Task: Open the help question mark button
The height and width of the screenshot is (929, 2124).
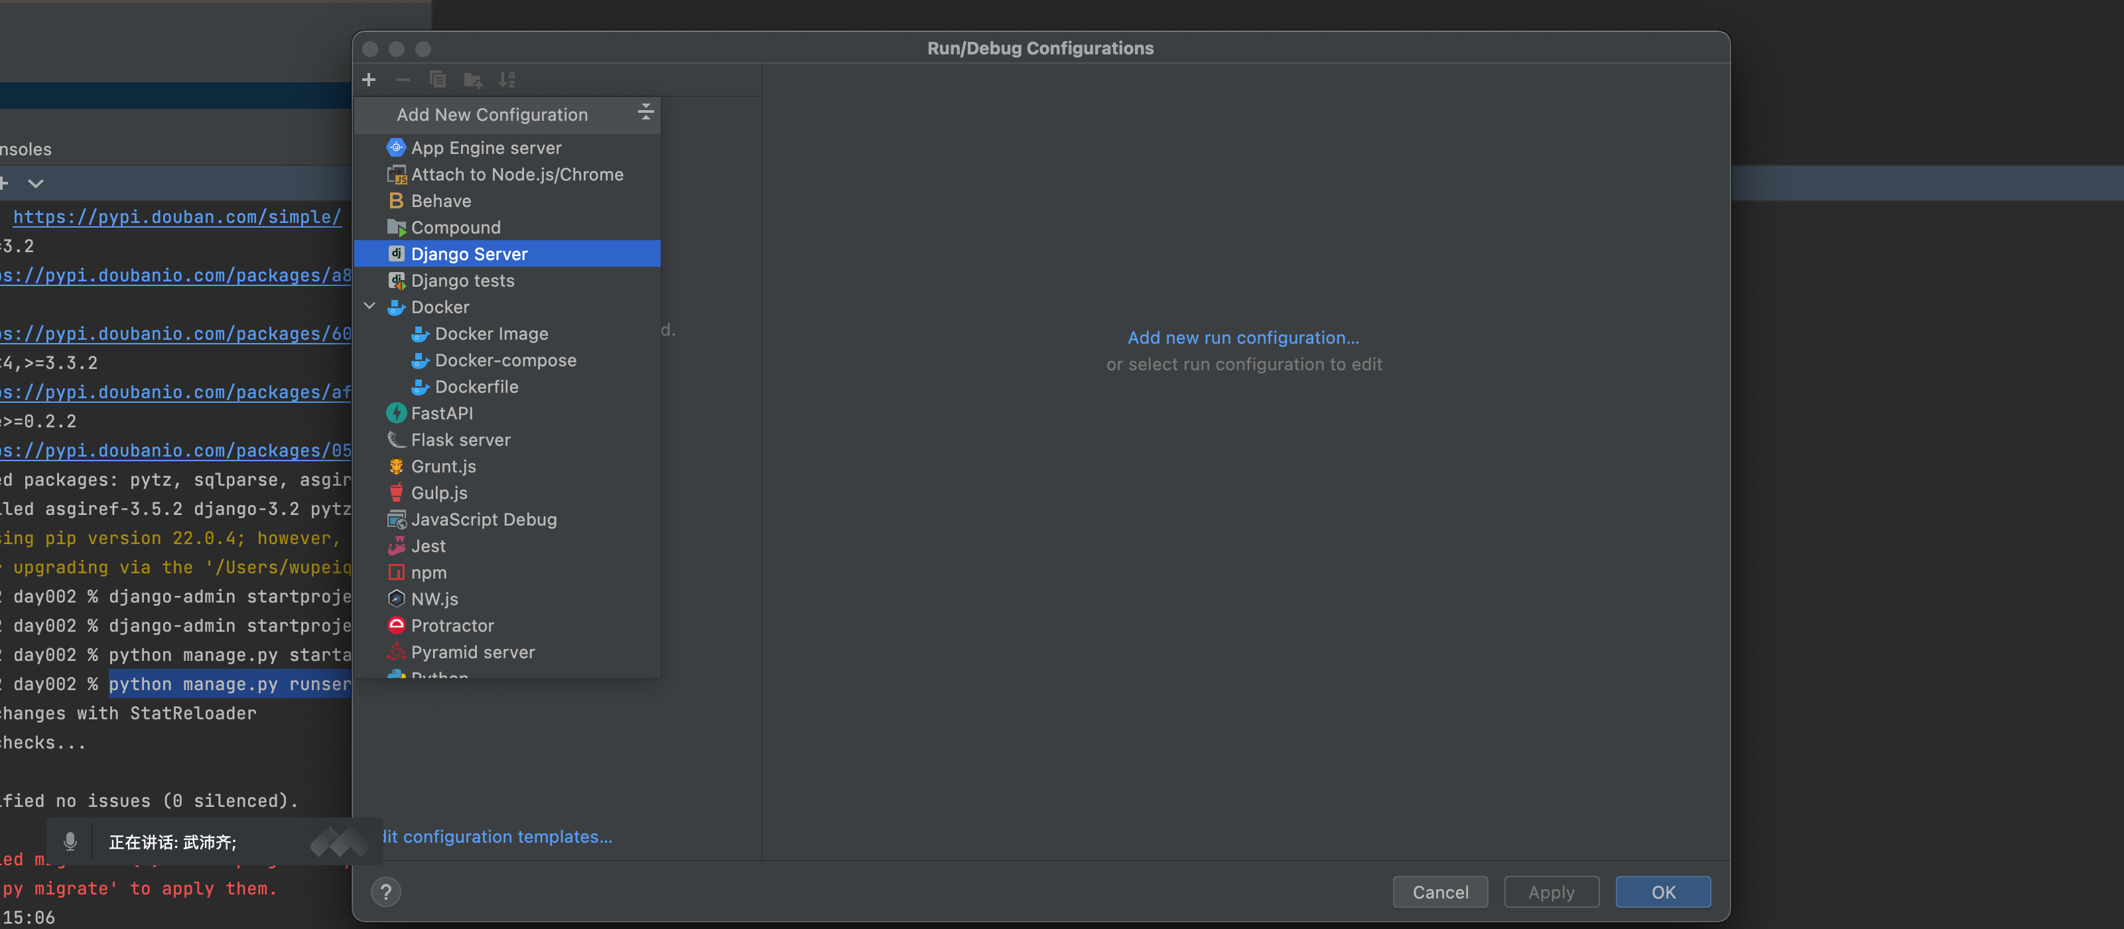Action: coord(385,892)
